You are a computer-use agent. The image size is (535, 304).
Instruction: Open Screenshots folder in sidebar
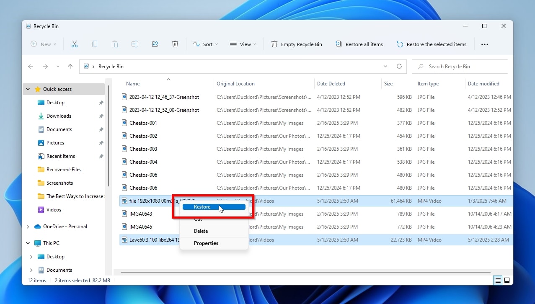[59, 183]
